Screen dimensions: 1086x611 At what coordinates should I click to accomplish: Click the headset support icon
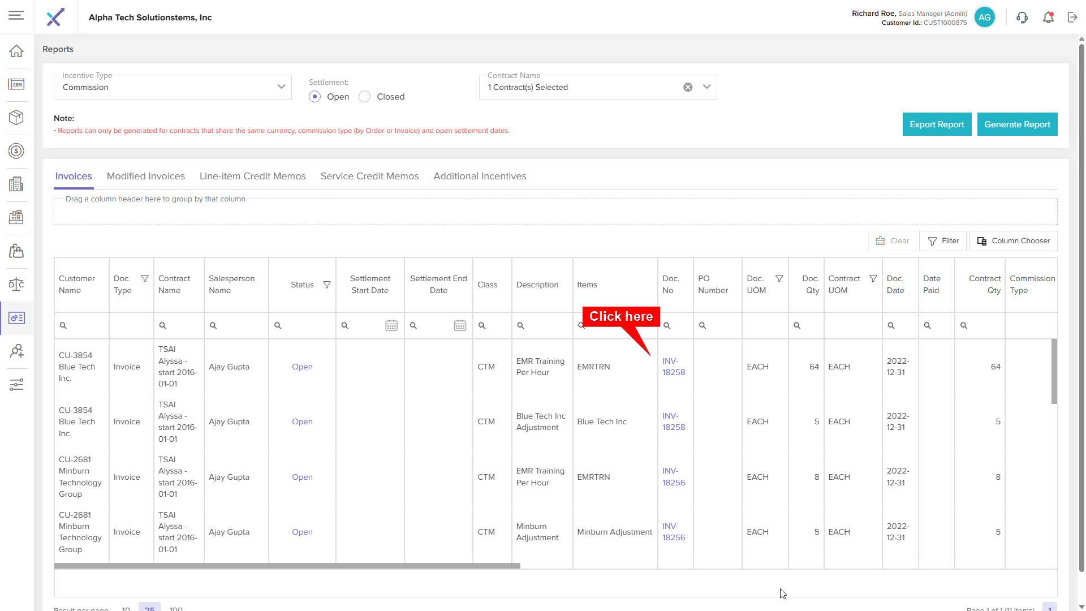coord(1022,18)
